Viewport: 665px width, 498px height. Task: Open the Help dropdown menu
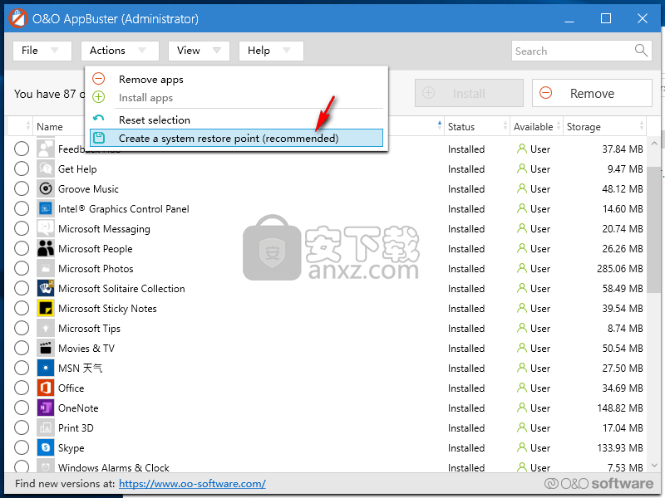point(271,51)
